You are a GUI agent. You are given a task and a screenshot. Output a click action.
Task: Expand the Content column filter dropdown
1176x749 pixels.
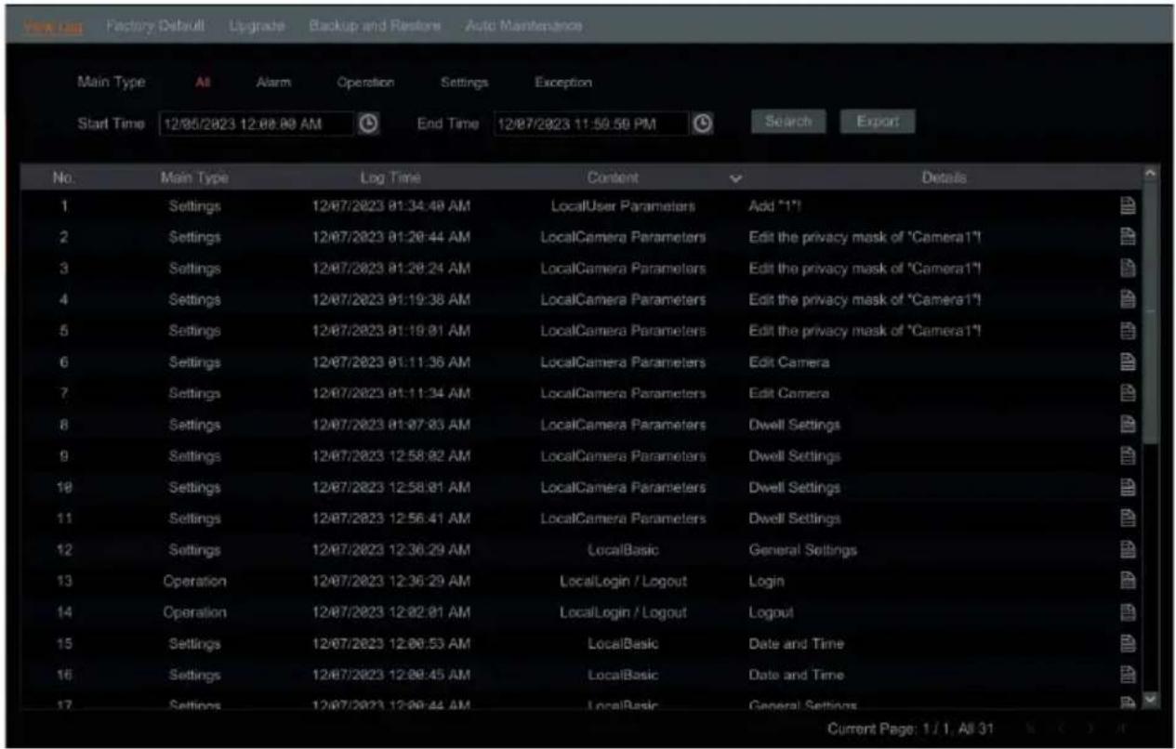click(736, 177)
